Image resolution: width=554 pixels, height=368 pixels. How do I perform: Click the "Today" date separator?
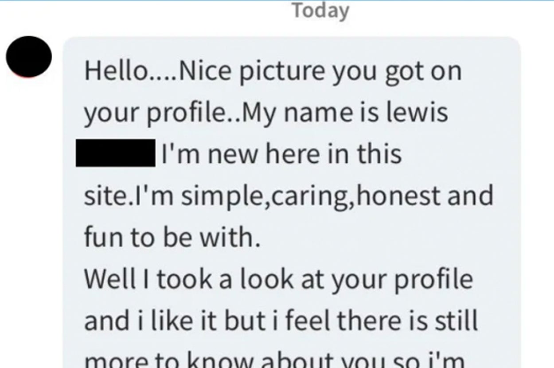click(x=320, y=10)
